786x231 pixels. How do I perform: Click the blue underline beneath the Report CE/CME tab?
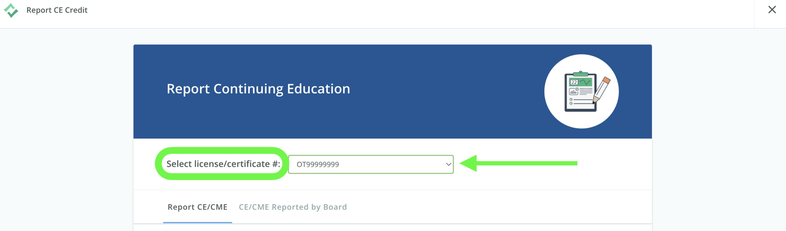click(198, 222)
